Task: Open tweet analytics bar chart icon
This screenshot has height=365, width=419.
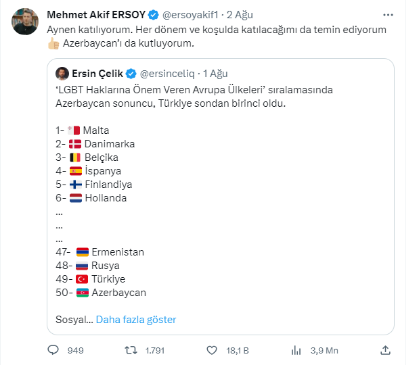Action: 296,350
